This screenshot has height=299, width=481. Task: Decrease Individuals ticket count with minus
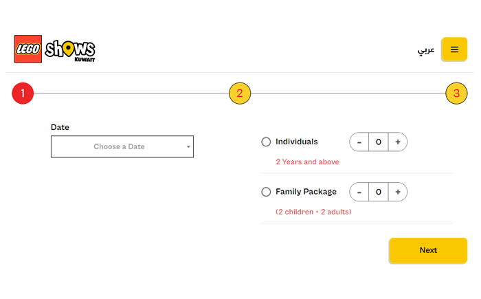pyautogui.click(x=359, y=142)
